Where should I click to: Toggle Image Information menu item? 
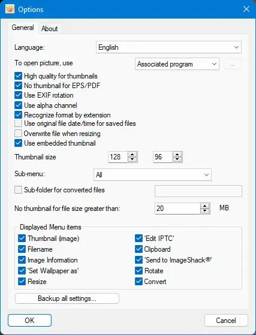pos(22,260)
